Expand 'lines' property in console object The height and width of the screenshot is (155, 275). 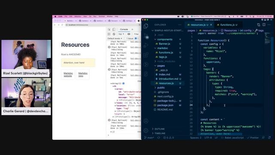(116, 103)
